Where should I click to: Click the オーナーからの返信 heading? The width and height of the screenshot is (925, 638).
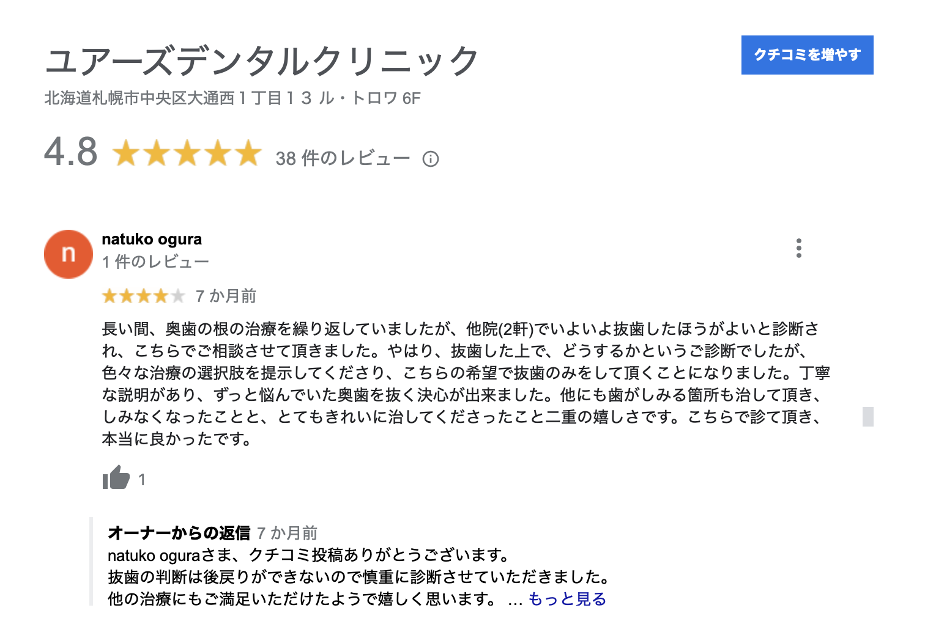coord(179,533)
